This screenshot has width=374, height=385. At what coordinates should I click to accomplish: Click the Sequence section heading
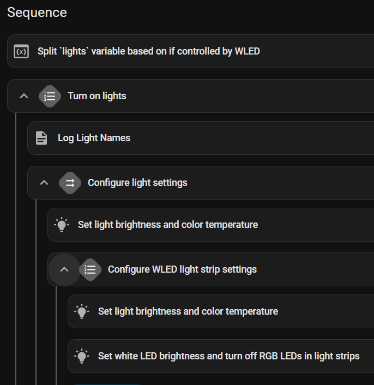click(37, 13)
